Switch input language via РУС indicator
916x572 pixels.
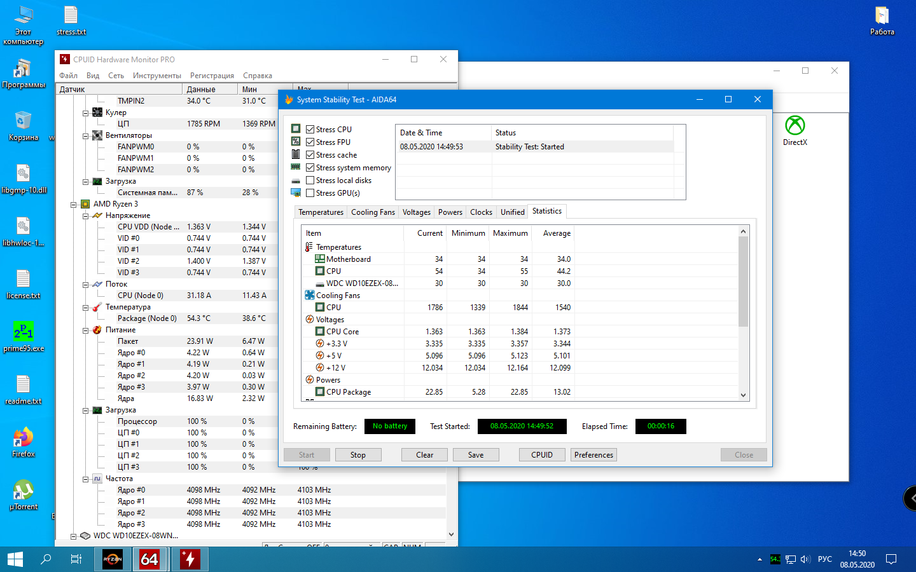tap(825, 559)
